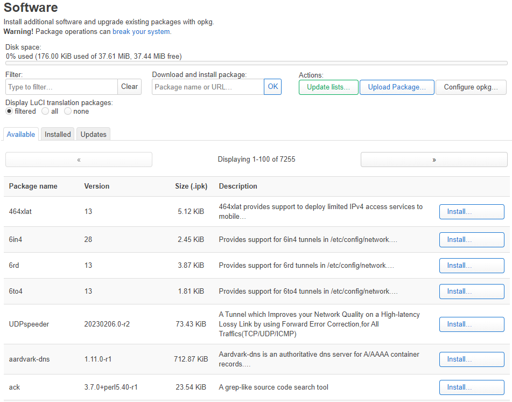Select the 'UDPspeeder' package name
The image size is (512, 402).
click(x=29, y=324)
